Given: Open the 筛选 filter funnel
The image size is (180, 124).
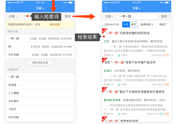Looking at the screenshot, I should (x=164, y=24).
